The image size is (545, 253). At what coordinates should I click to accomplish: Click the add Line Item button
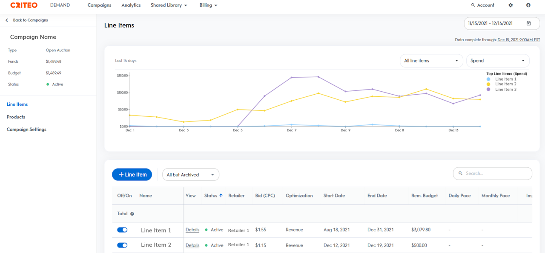pyautogui.click(x=132, y=174)
